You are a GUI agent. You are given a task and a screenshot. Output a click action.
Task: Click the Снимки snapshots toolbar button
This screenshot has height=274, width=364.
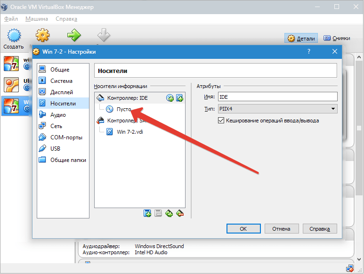[337, 38]
